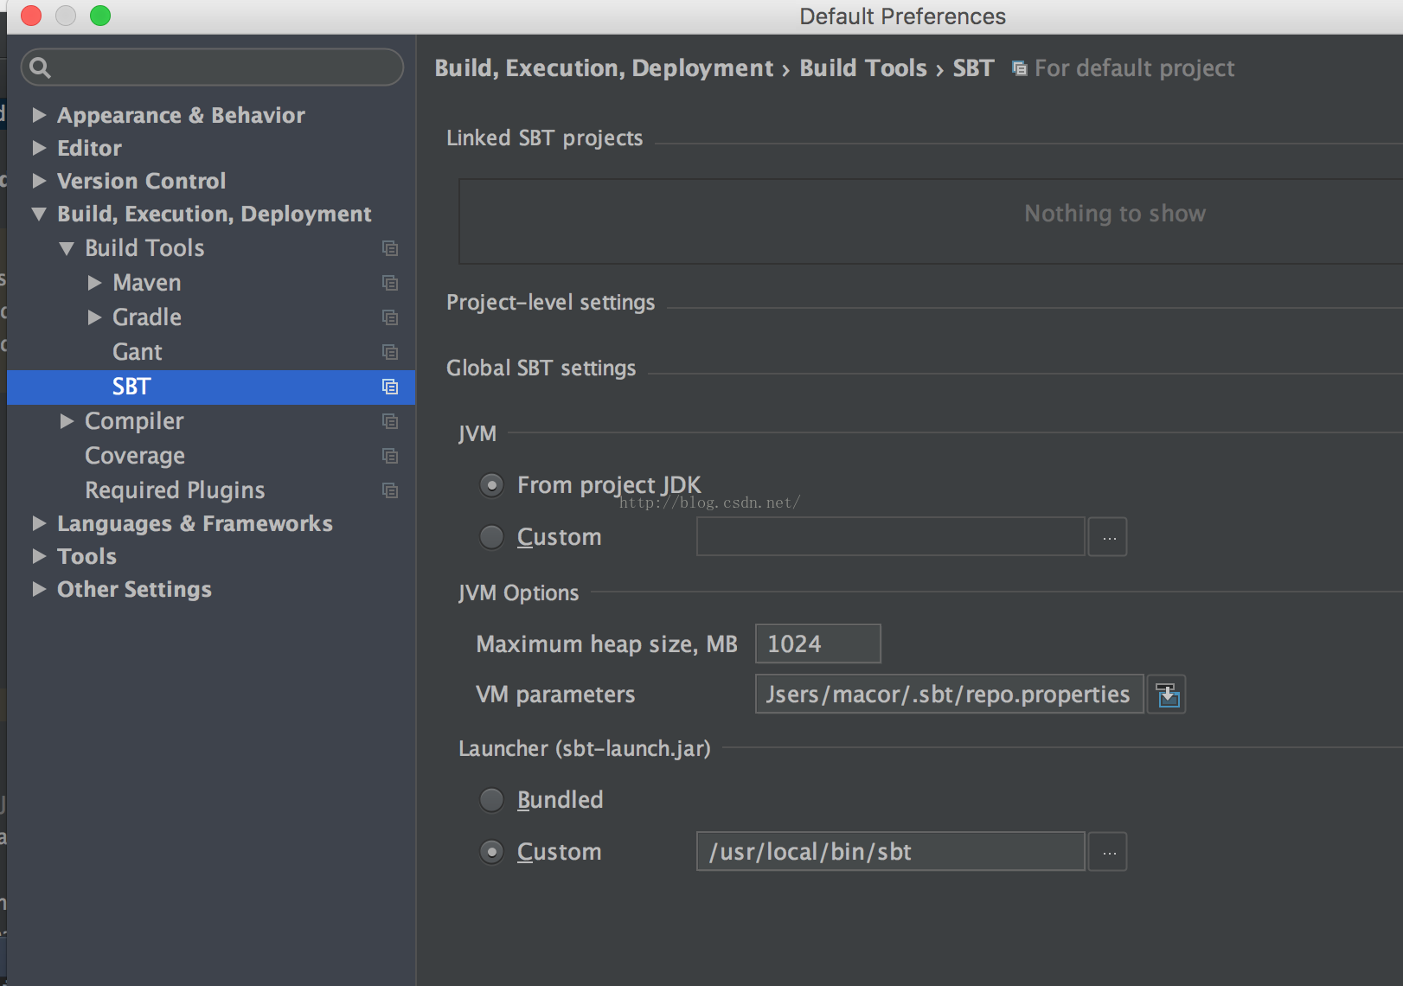
Task: Click the project-level icon beside Required Plugins
Action: 390,490
